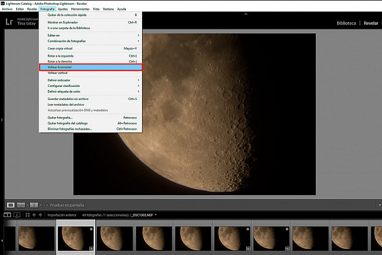Viewport: 382px width, 255px height.
Task: Toggle the Before/After split view icon
Action: (34, 206)
